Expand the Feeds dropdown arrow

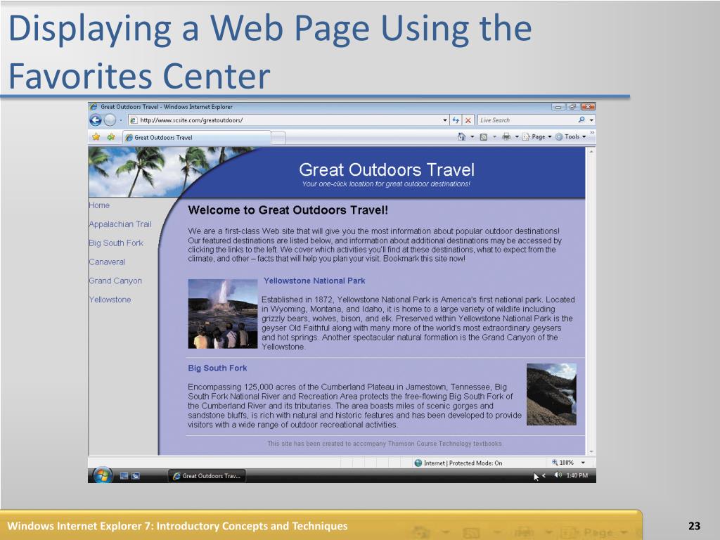pos(494,137)
